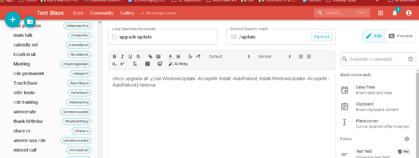
Task: Click the Label field 'upgrade update'
Action: pos(163,37)
